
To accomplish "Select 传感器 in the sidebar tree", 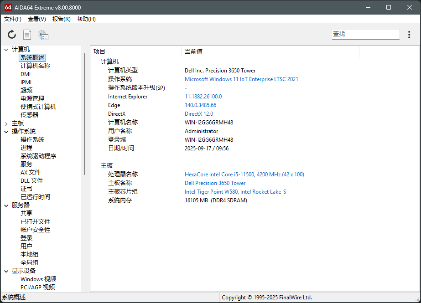I will click(29, 115).
